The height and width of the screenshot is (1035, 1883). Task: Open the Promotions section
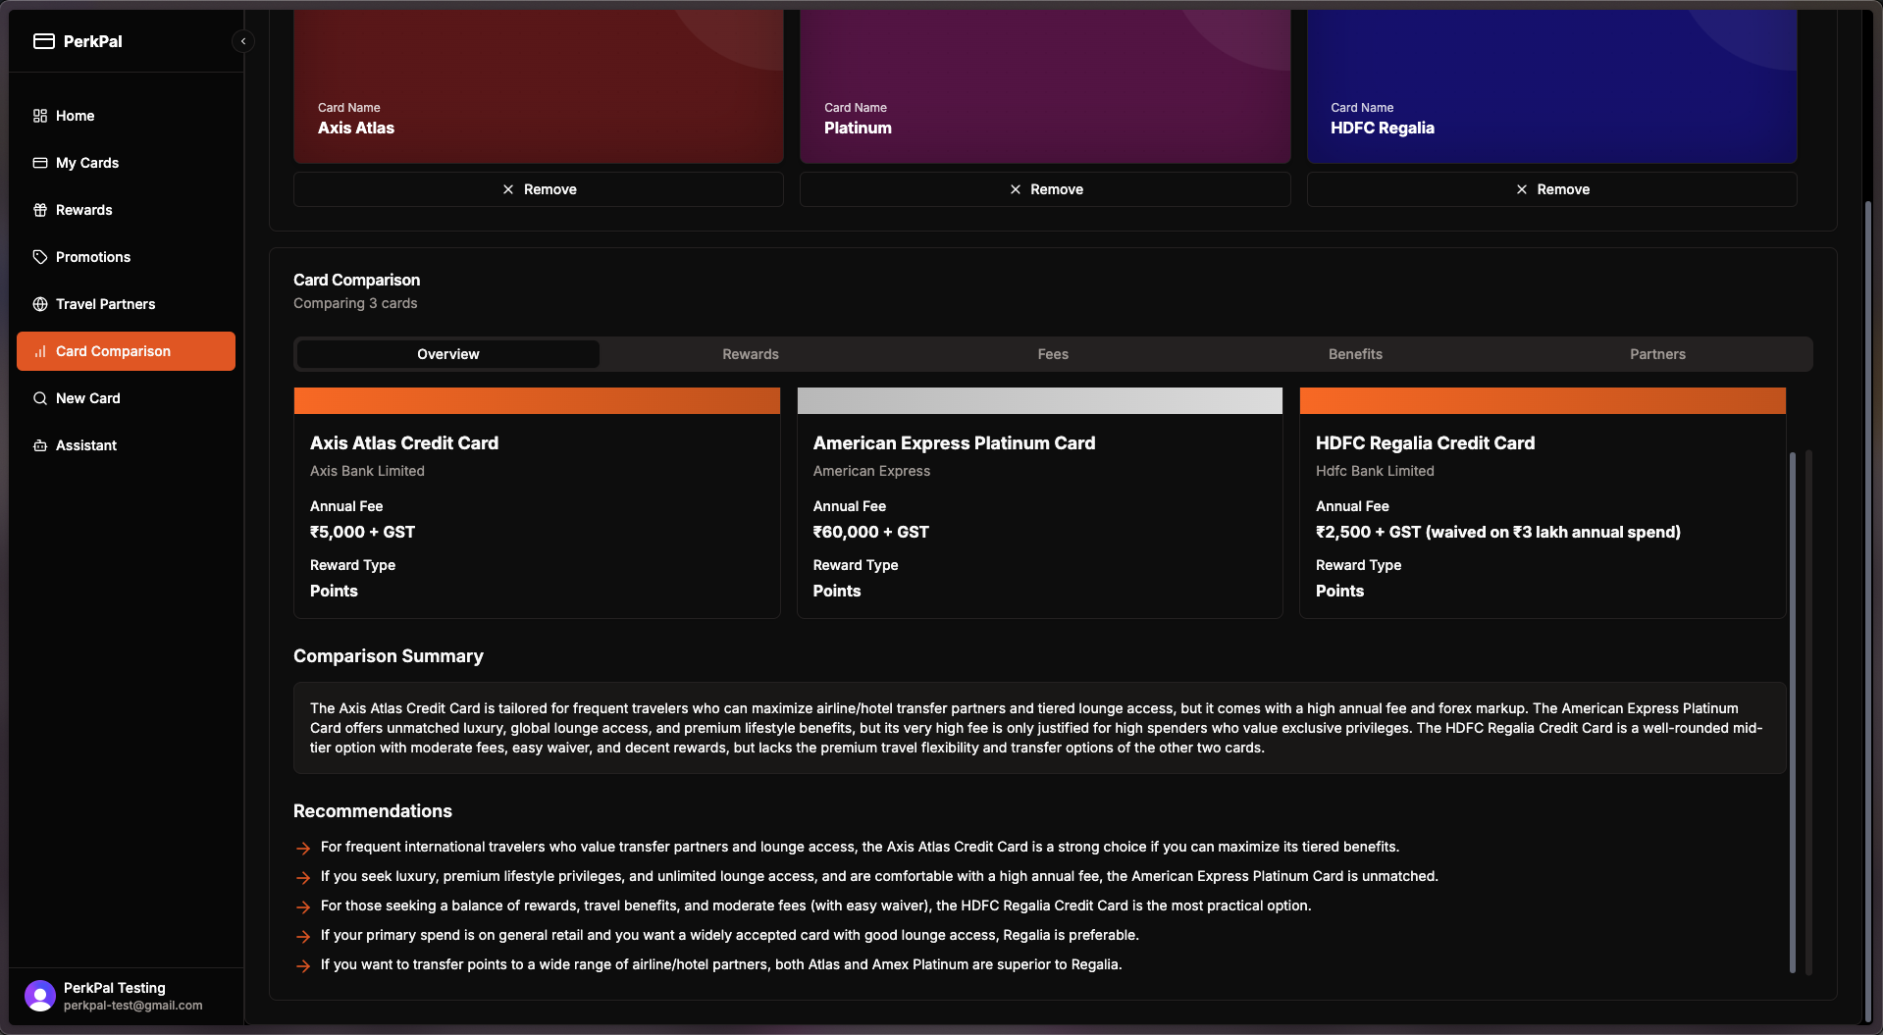click(126, 257)
